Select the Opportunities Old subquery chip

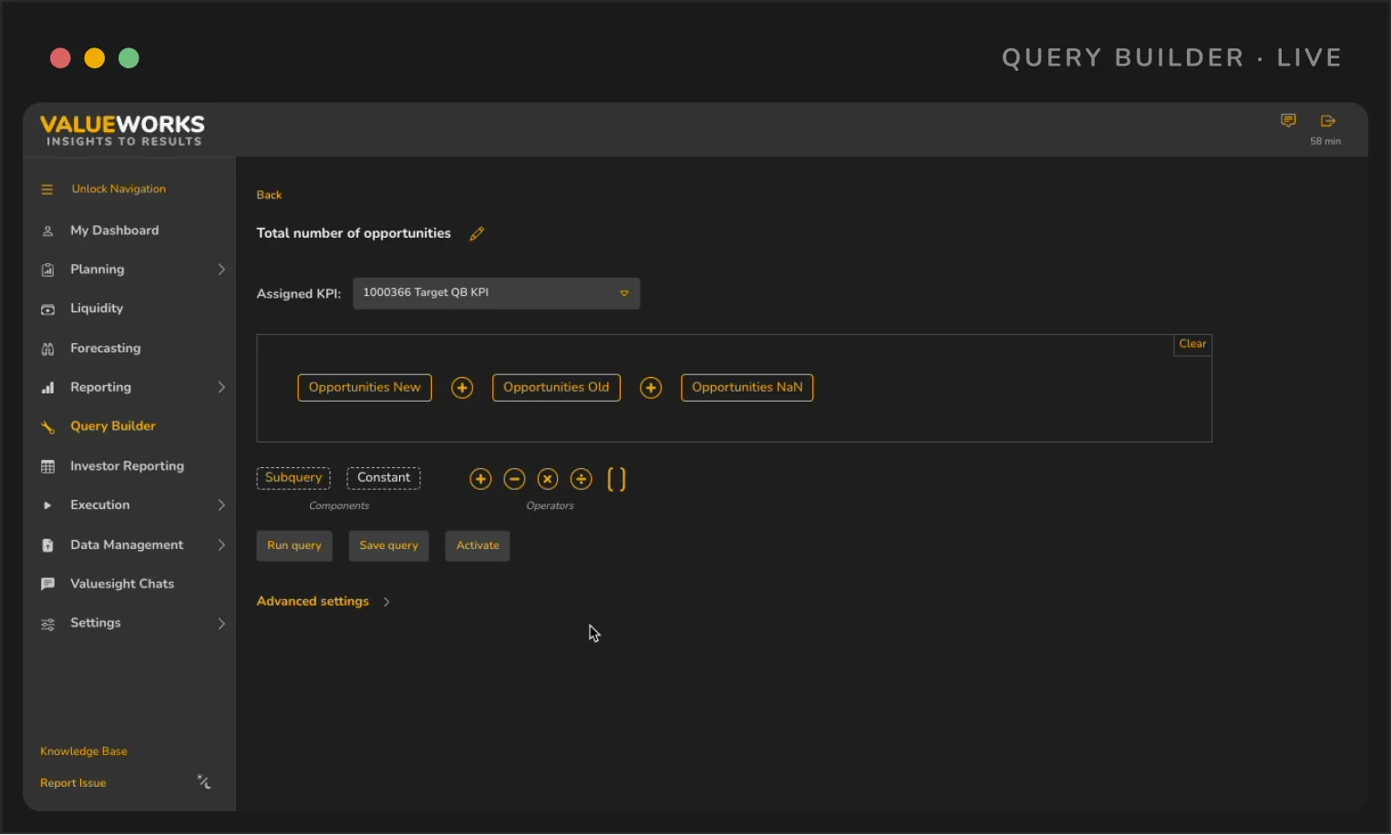[x=556, y=388]
